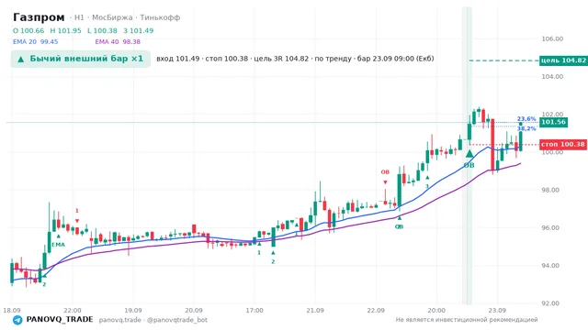Click the 17:00 time axis label

(254, 311)
